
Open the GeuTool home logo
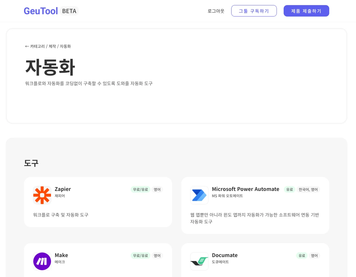pos(41,11)
